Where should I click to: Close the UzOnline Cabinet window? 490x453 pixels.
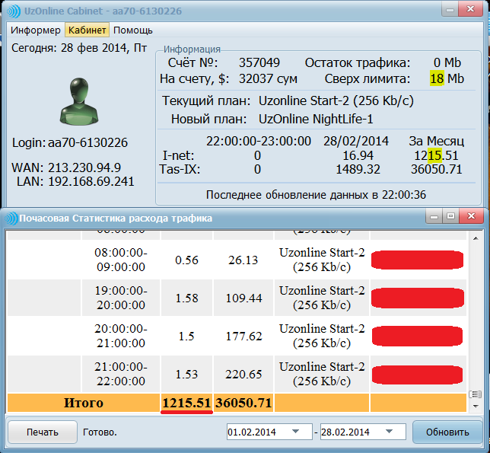click(x=470, y=10)
